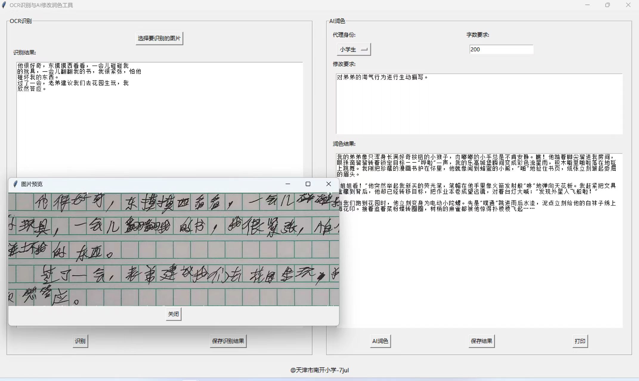The height and width of the screenshot is (381, 639).
Task: Maximize the 图片预览 window
Action: point(308,184)
